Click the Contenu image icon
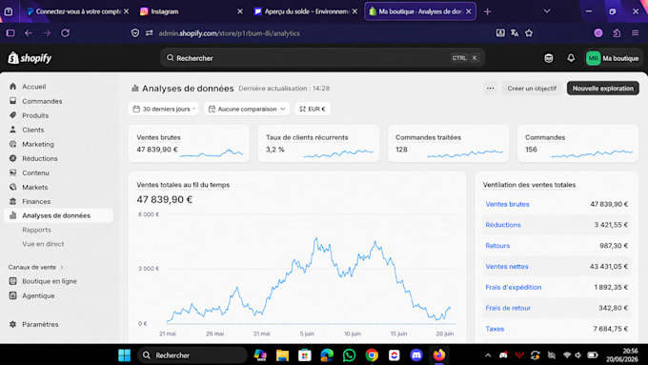The height and width of the screenshot is (365, 648). coord(12,172)
